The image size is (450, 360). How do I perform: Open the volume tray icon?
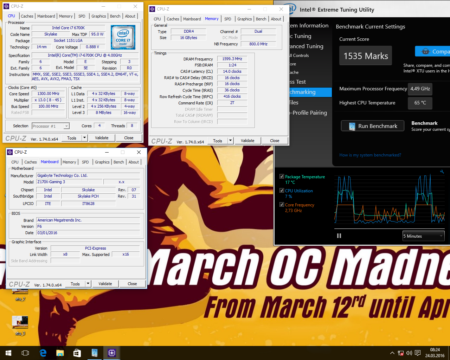409,353
